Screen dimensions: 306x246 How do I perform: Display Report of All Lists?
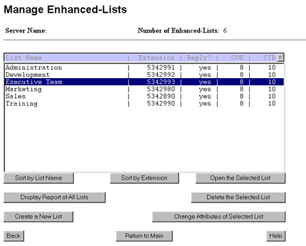[x=54, y=197]
